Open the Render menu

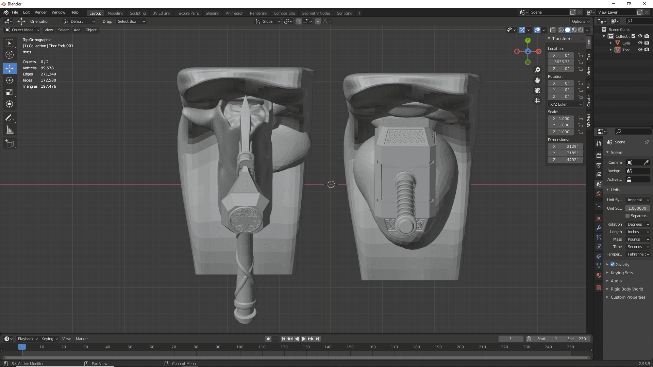click(x=40, y=12)
